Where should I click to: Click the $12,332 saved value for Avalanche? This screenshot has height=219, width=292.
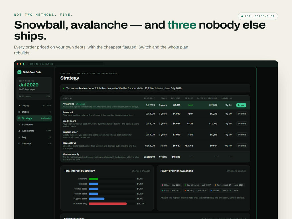pyautogui.click(x=213, y=105)
